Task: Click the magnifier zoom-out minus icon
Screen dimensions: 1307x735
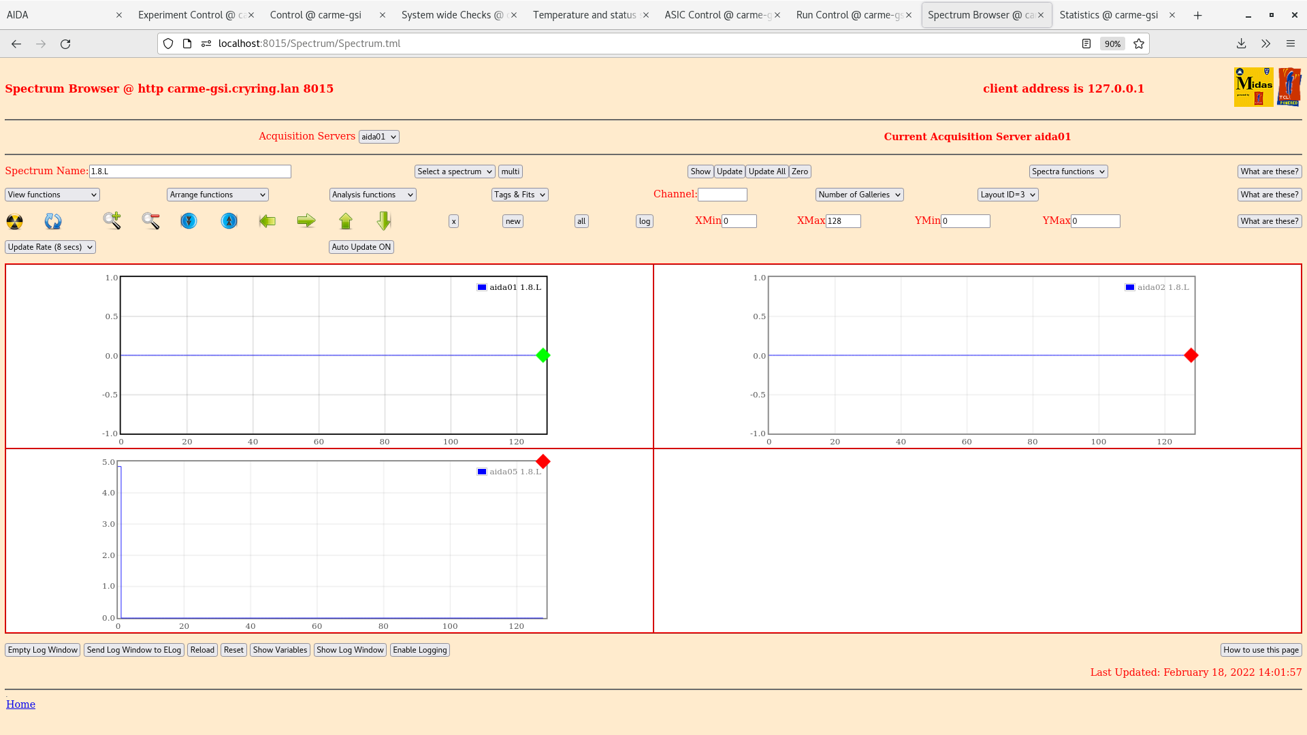Action: pos(150,220)
